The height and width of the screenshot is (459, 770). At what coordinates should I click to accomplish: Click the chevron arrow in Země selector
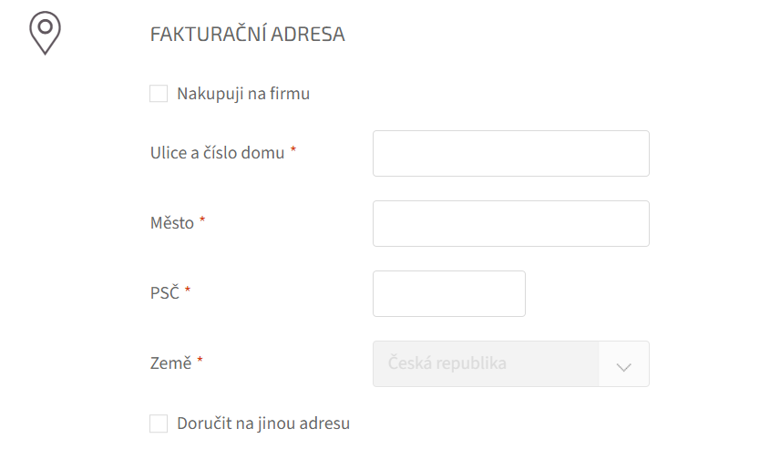pyautogui.click(x=624, y=364)
